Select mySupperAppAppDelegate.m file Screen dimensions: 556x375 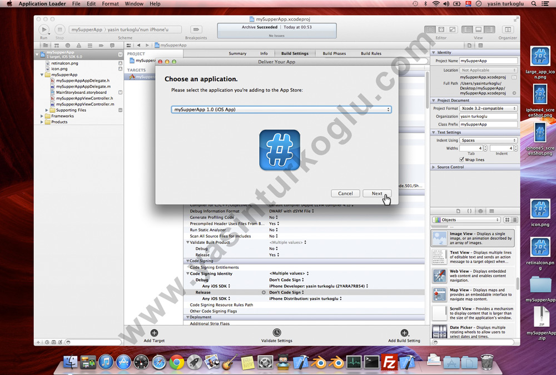tap(83, 87)
